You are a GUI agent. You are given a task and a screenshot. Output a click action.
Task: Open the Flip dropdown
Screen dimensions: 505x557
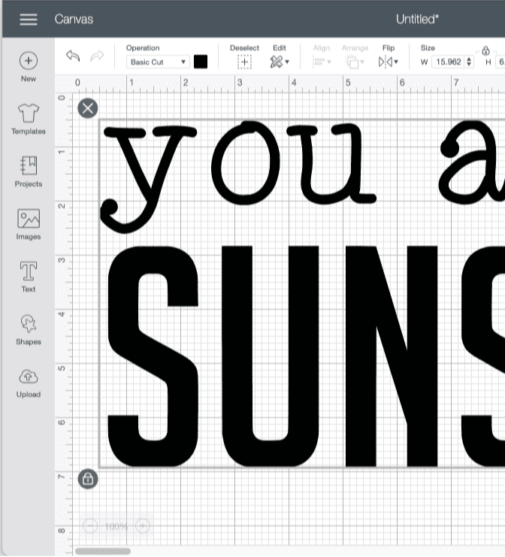389,62
